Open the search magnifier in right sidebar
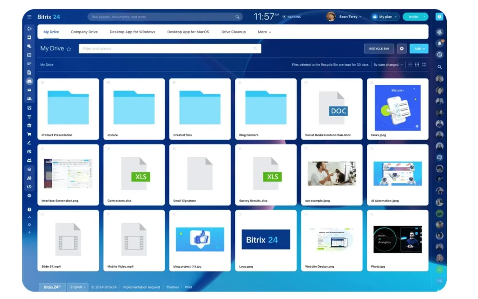Screen dimensions: 478x299 tap(439, 67)
